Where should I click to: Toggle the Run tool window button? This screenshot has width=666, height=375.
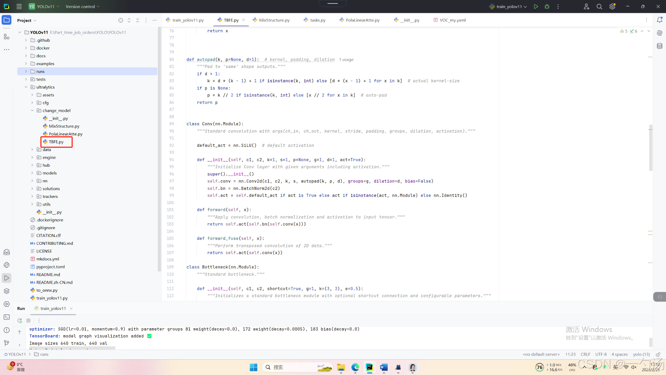[7, 278]
